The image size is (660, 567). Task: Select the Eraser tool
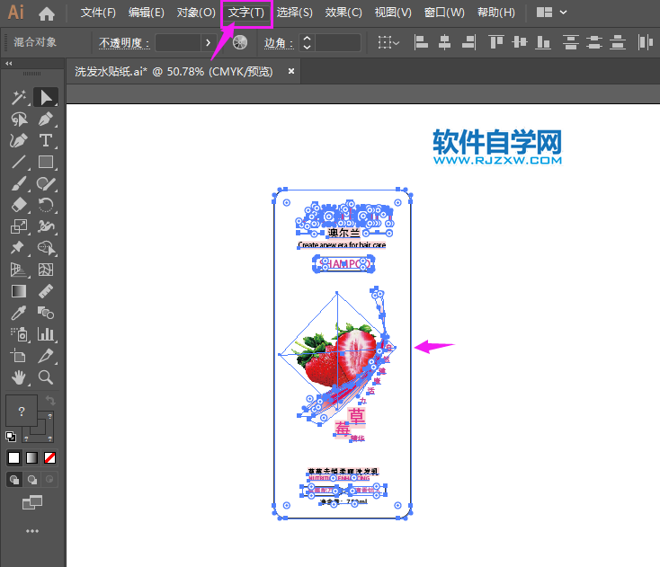19,205
